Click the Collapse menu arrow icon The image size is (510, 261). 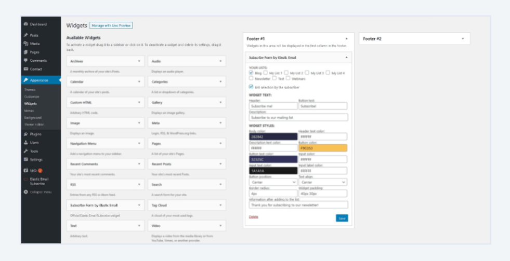pos(26,192)
